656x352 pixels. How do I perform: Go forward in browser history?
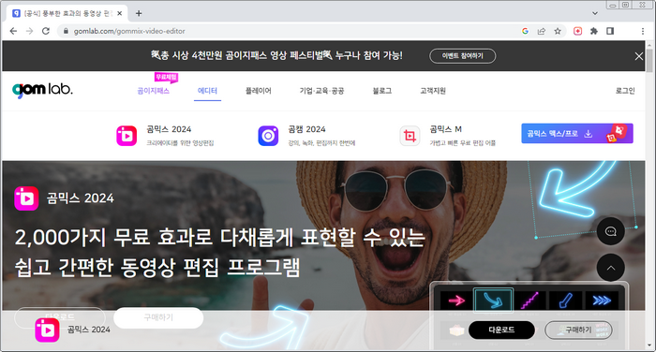[x=29, y=31]
